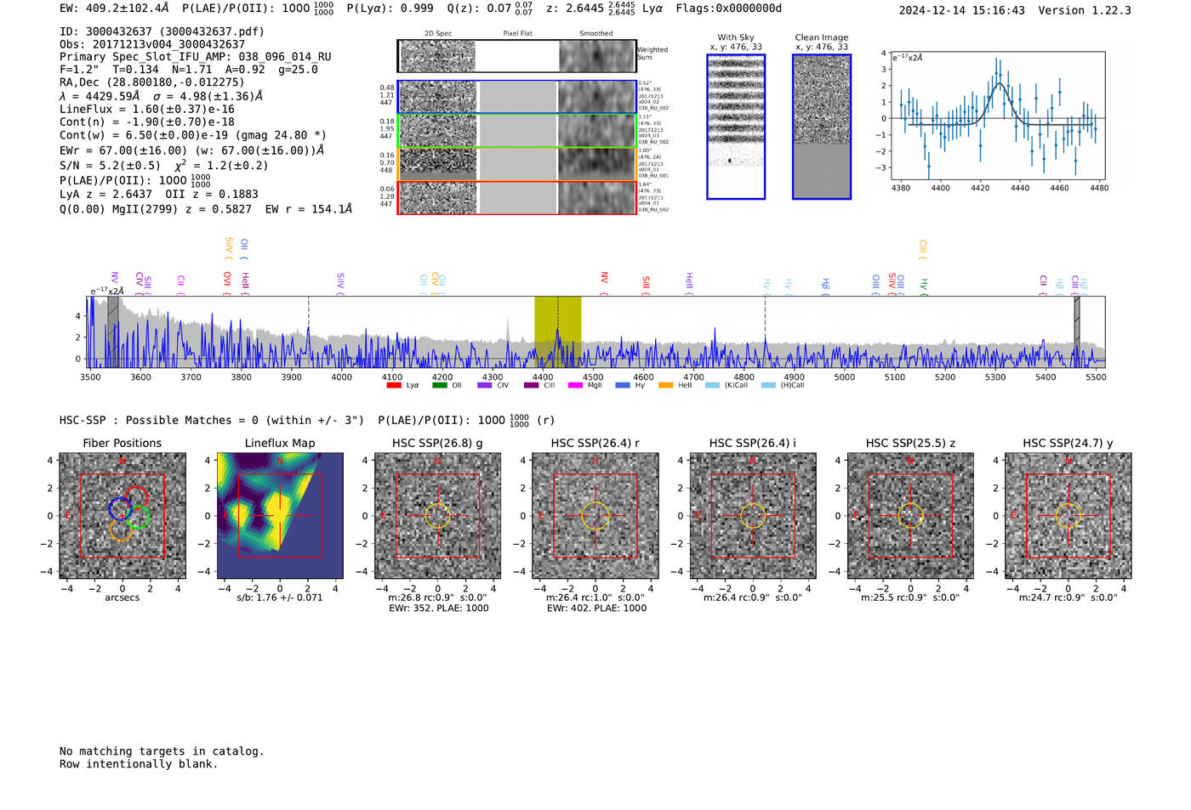Screen dimensions: 1191x810
Task: Select the RA,Dec (28.800180,-0.012275) coordinates
Action: coord(152,82)
